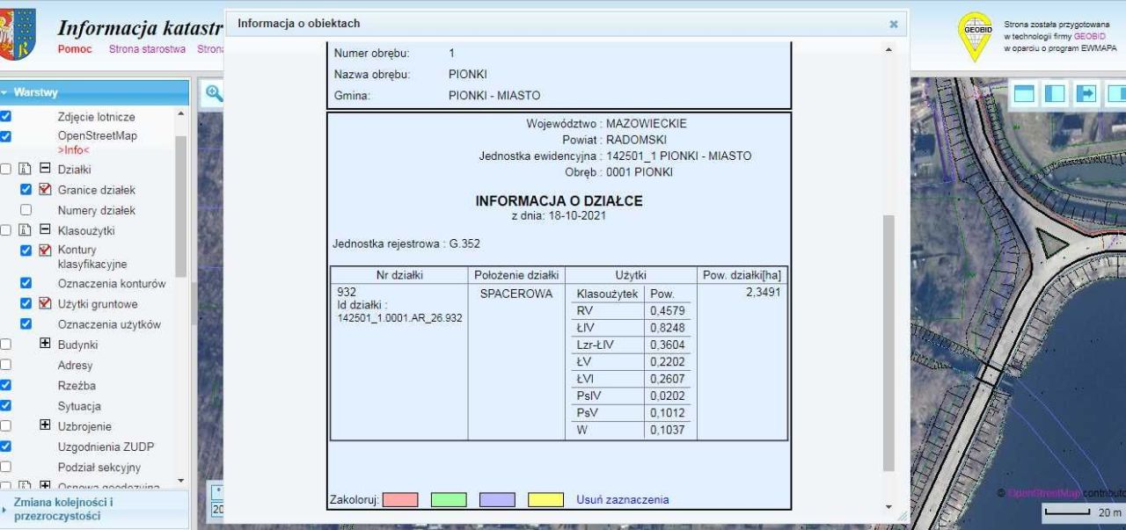This screenshot has width=1126, height=530.
Task: Click Jednostka rejestrowa G.352 text
Action: pos(406,243)
